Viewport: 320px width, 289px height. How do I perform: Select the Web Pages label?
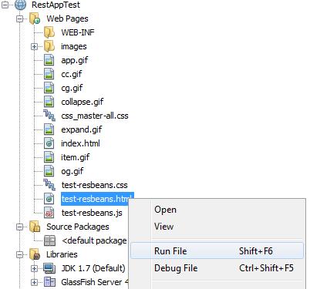pos(67,18)
